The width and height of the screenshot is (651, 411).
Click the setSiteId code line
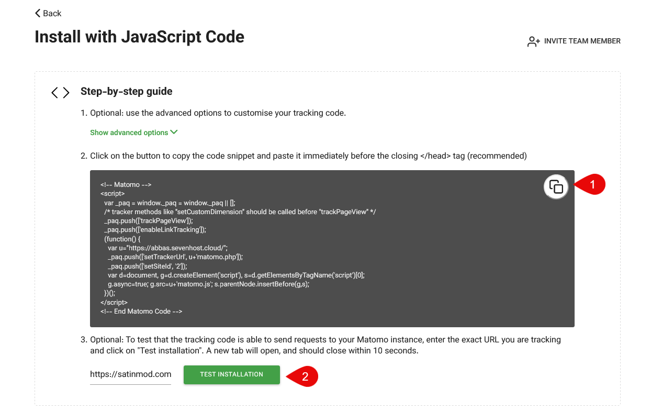147,266
